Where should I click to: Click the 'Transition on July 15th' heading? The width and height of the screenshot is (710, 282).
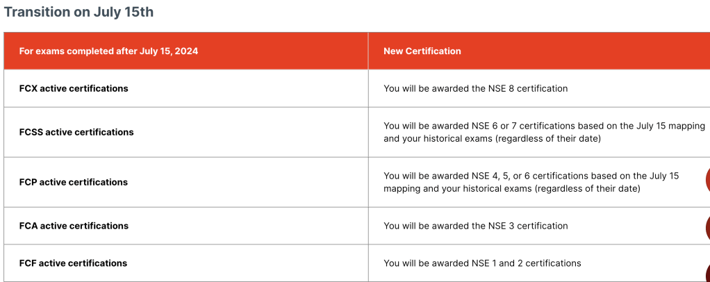(x=79, y=13)
